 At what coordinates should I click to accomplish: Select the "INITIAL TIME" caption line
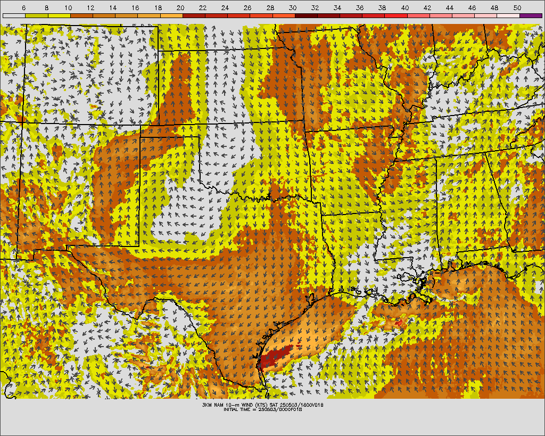pyautogui.click(x=263, y=409)
